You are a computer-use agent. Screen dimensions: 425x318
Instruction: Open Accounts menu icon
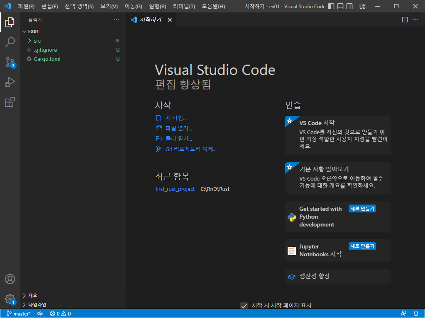10,279
